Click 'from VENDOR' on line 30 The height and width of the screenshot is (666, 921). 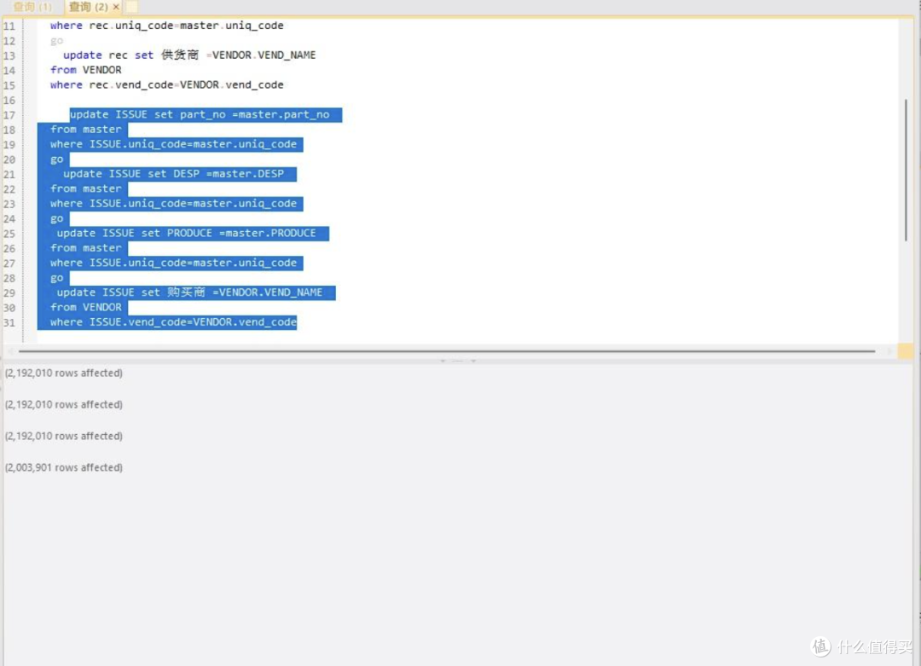(86, 307)
